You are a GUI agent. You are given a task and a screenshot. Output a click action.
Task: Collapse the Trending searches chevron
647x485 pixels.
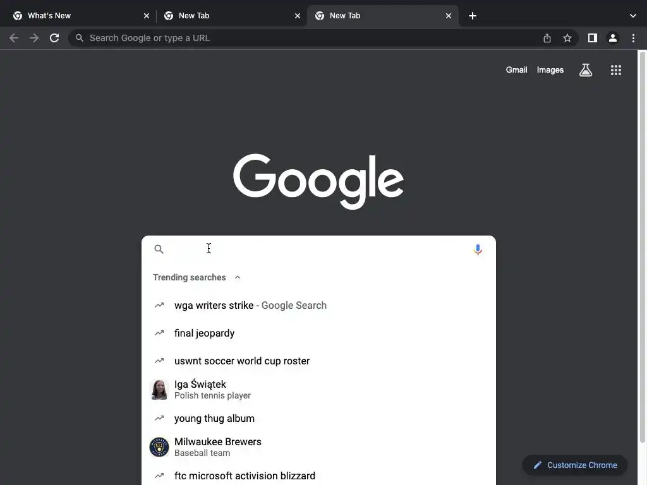pos(238,277)
